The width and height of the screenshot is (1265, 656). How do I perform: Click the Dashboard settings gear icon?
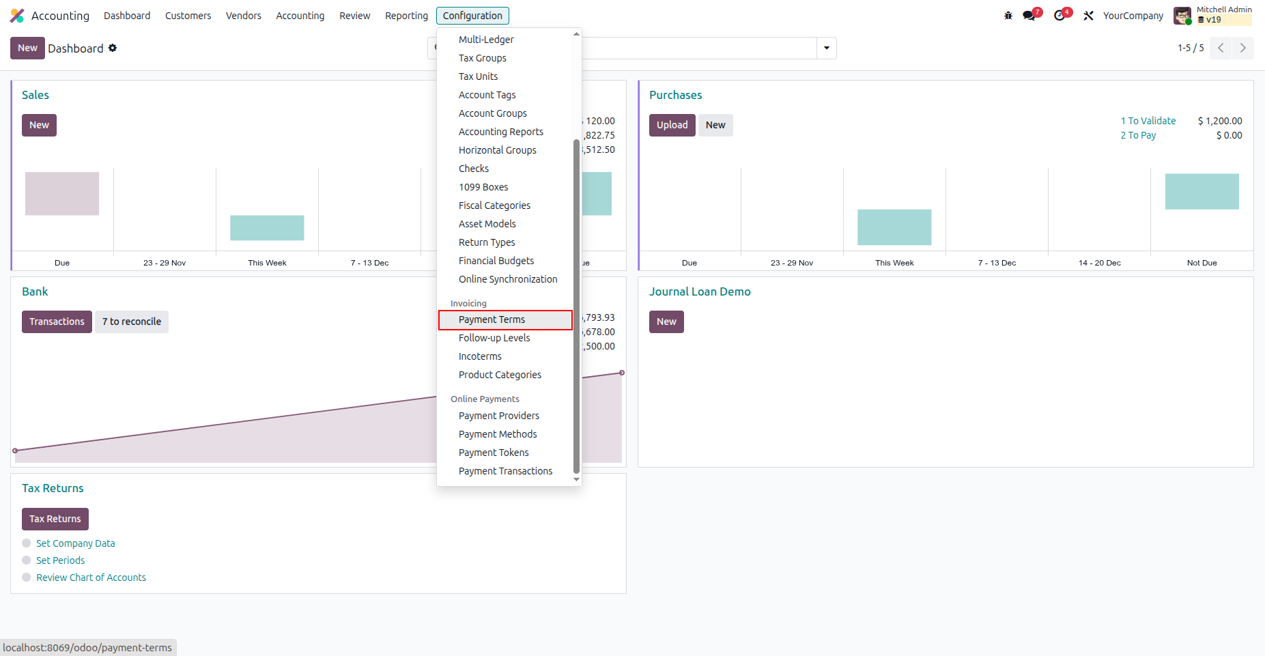tap(113, 48)
